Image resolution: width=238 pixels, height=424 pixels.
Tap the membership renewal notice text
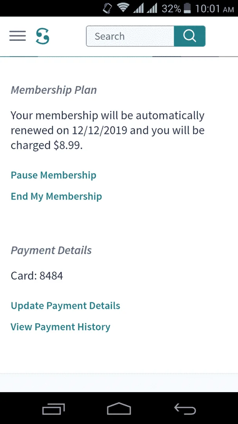(x=108, y=131)
